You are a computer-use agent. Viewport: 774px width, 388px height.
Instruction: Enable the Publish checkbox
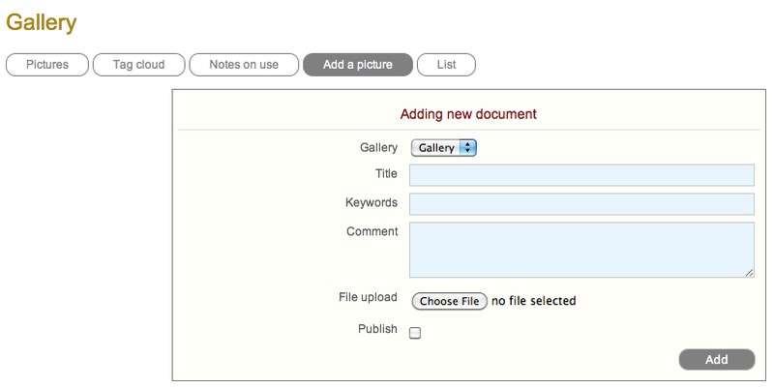coord(415,333)
